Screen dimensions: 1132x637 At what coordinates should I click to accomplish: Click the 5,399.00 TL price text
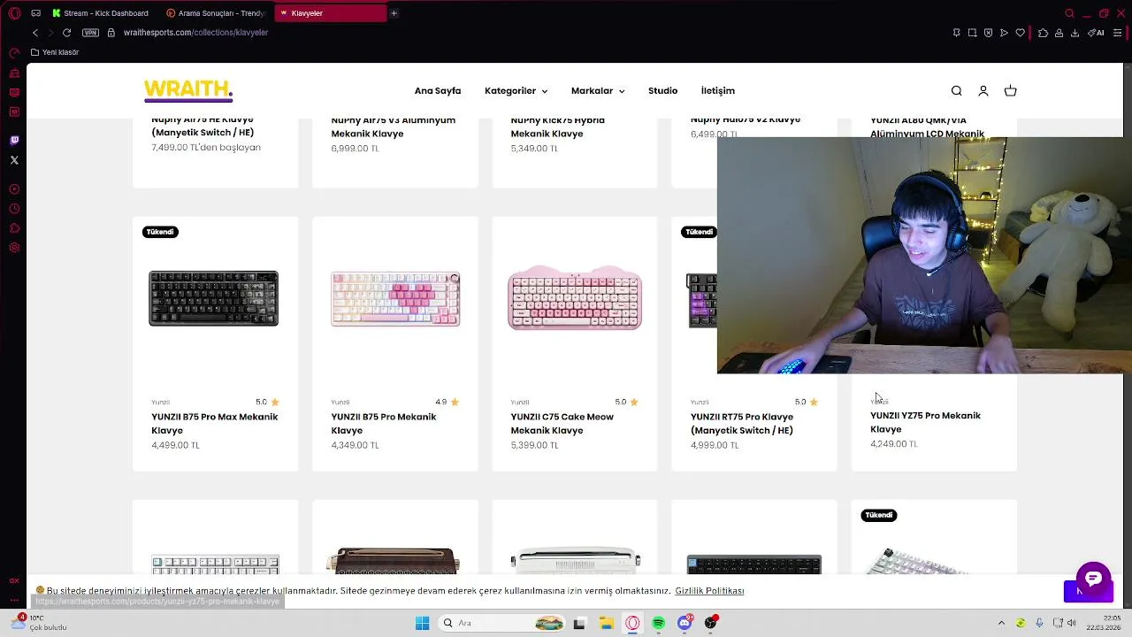(534, 445)
